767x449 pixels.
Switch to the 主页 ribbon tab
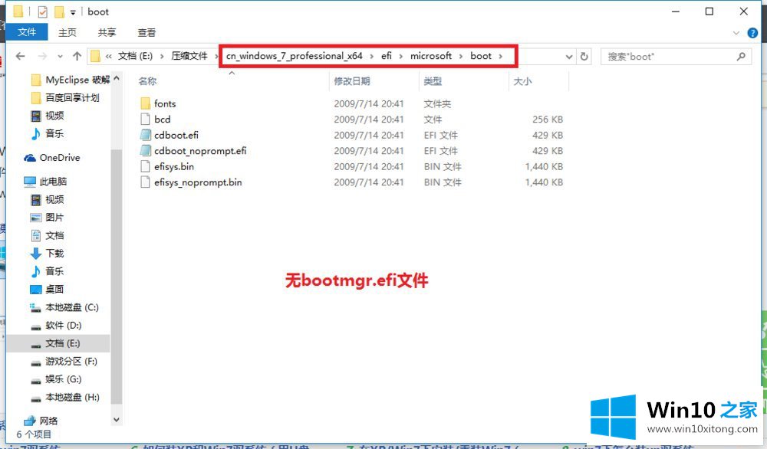[67, 32]
